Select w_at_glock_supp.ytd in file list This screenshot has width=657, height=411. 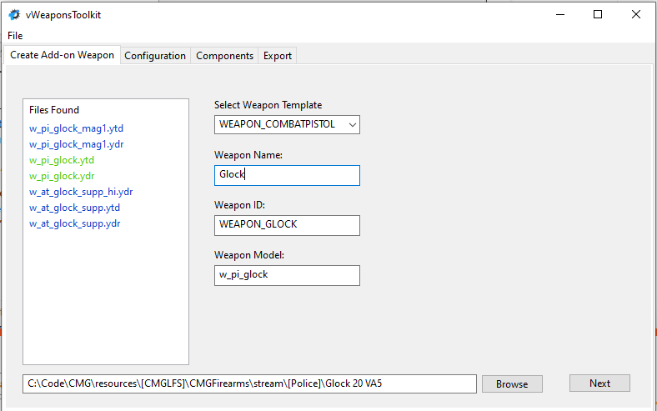[74, 208]
